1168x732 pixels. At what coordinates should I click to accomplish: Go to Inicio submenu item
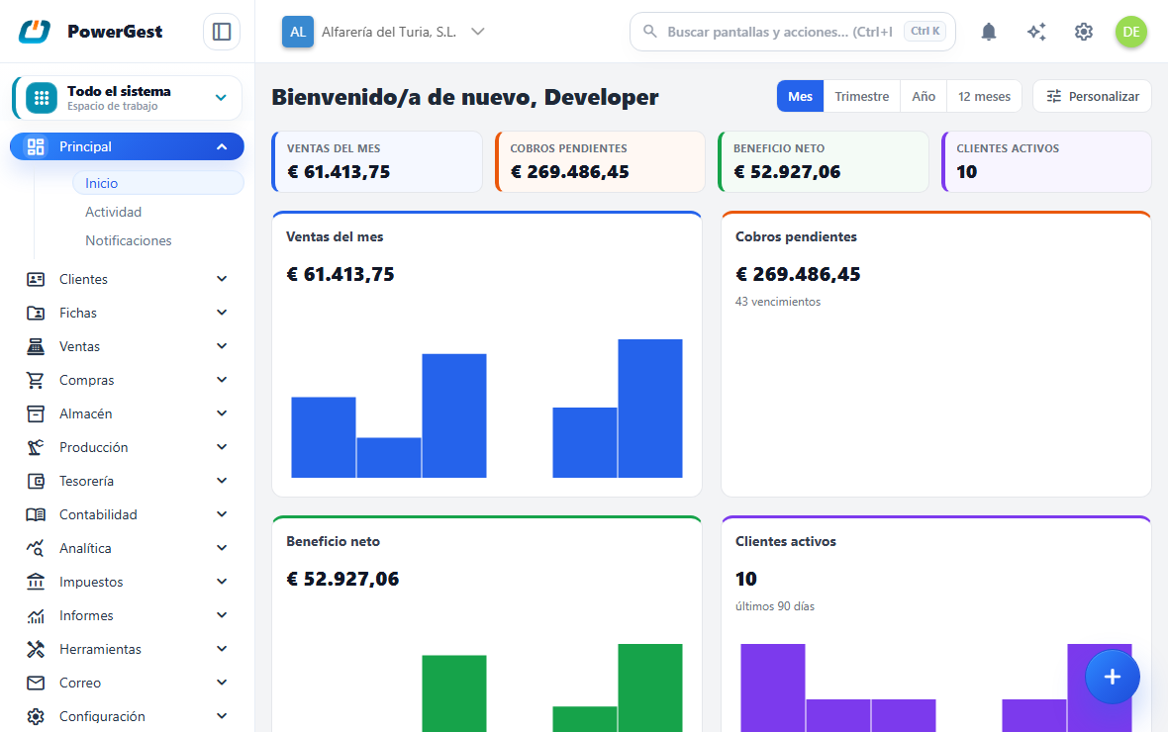point(158,183)
